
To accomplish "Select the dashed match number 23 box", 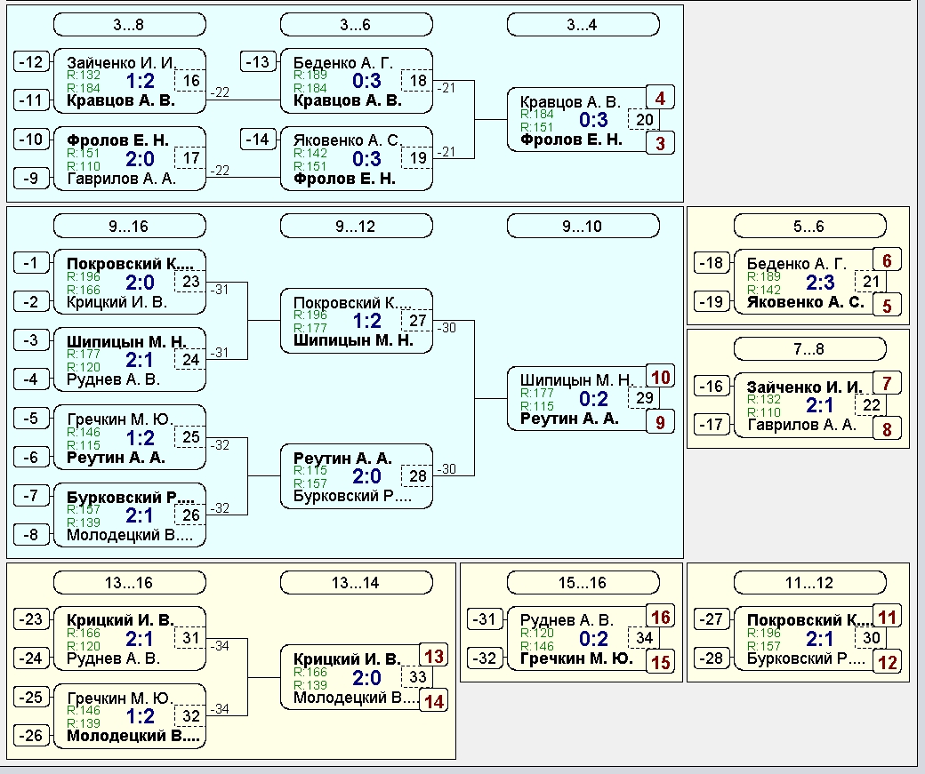I will click(x=190, y=282).
